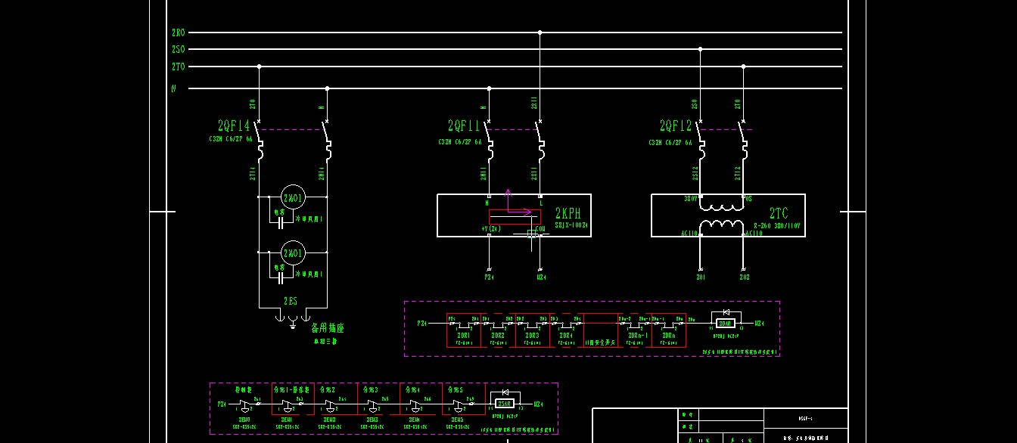Select the 2DRn contact label
The height and width of the screenshot is (443, 1017).
(668, 335)
